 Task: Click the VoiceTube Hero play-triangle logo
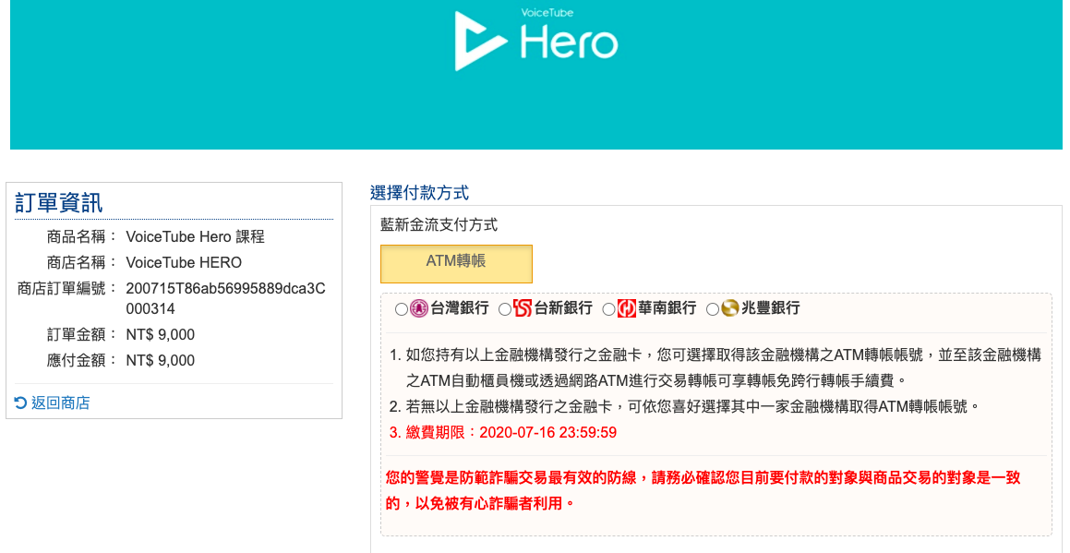click(480, 41)
